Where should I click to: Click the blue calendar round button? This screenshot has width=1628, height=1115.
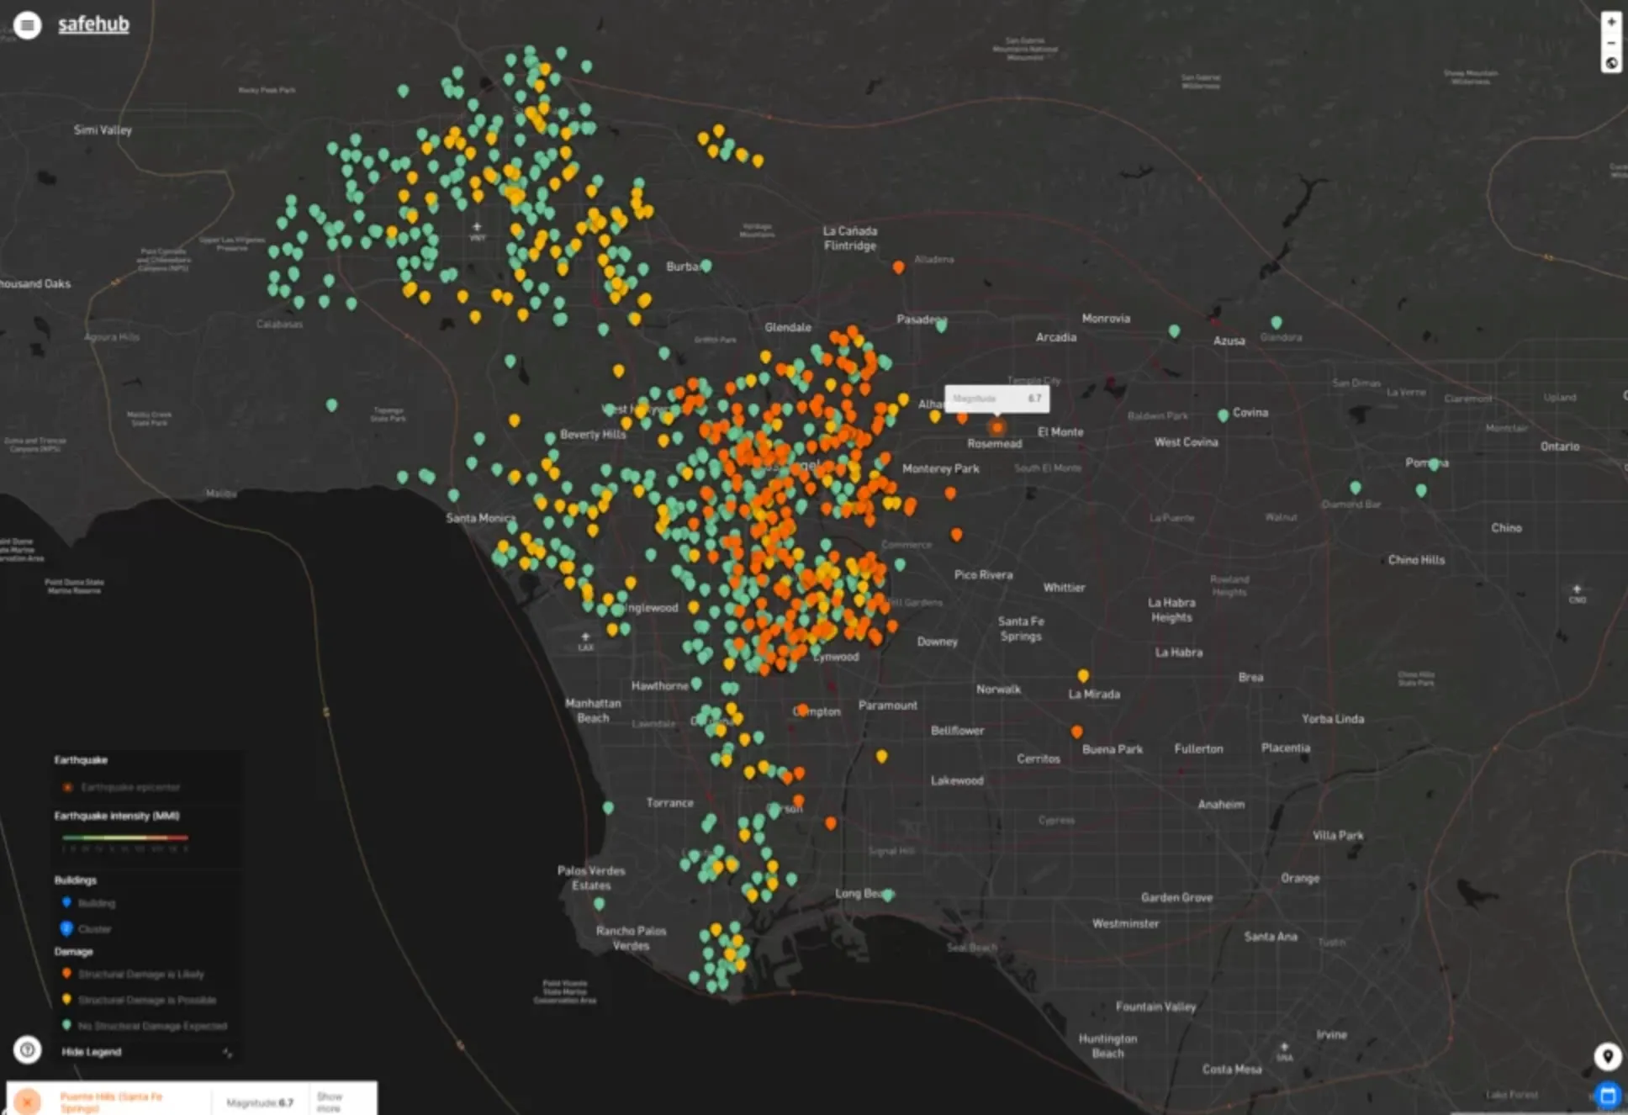[1608, 1095]
